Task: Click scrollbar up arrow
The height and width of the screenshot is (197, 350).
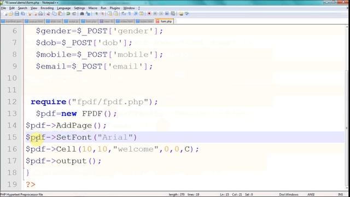Action: (347, 27)
